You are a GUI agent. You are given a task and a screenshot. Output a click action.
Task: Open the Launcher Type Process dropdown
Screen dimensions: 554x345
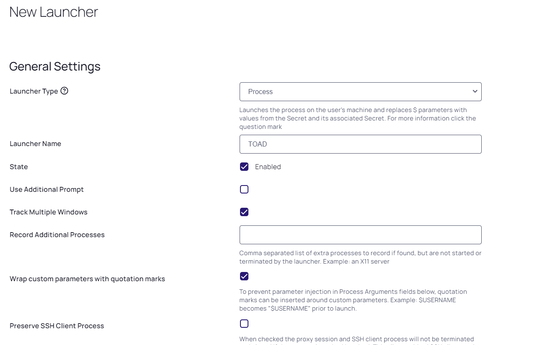pos(360,91)
